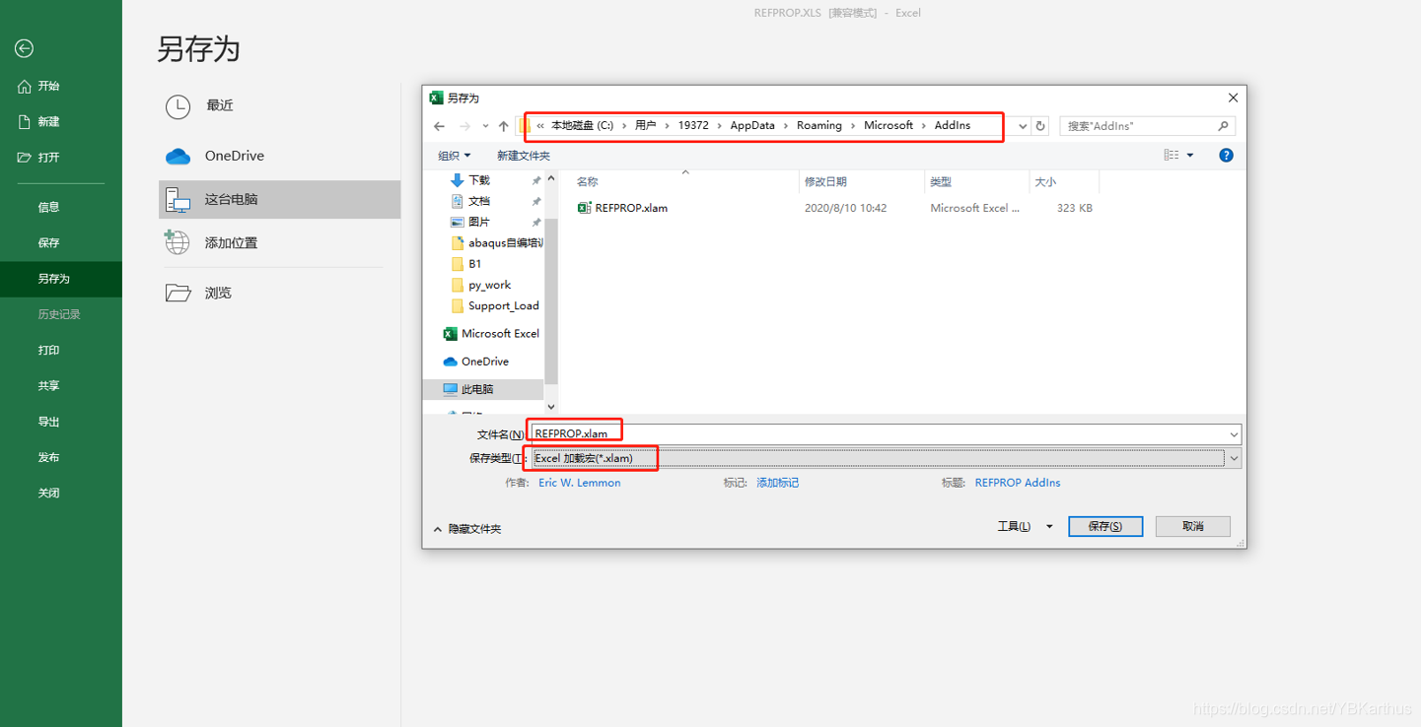Select 图片 in the navigation pane
Image resolution: width=1421 pixels, height=727 pixels.
479,222
